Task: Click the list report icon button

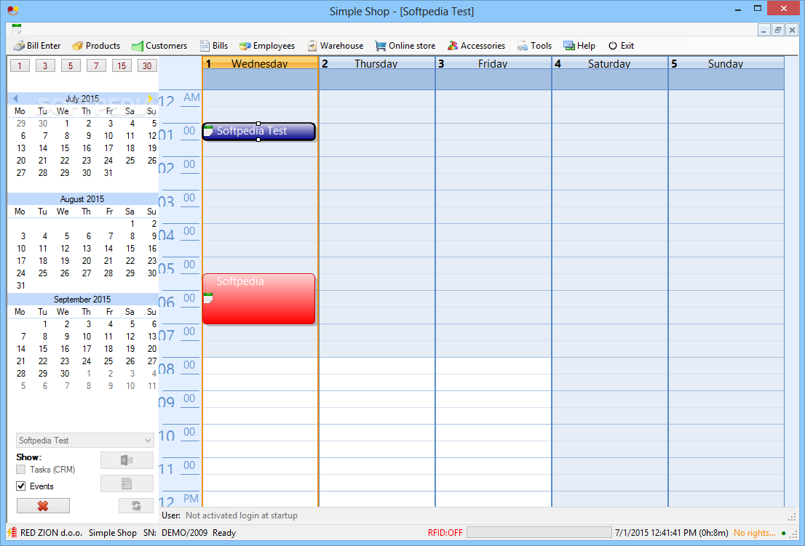Action: 127,483
